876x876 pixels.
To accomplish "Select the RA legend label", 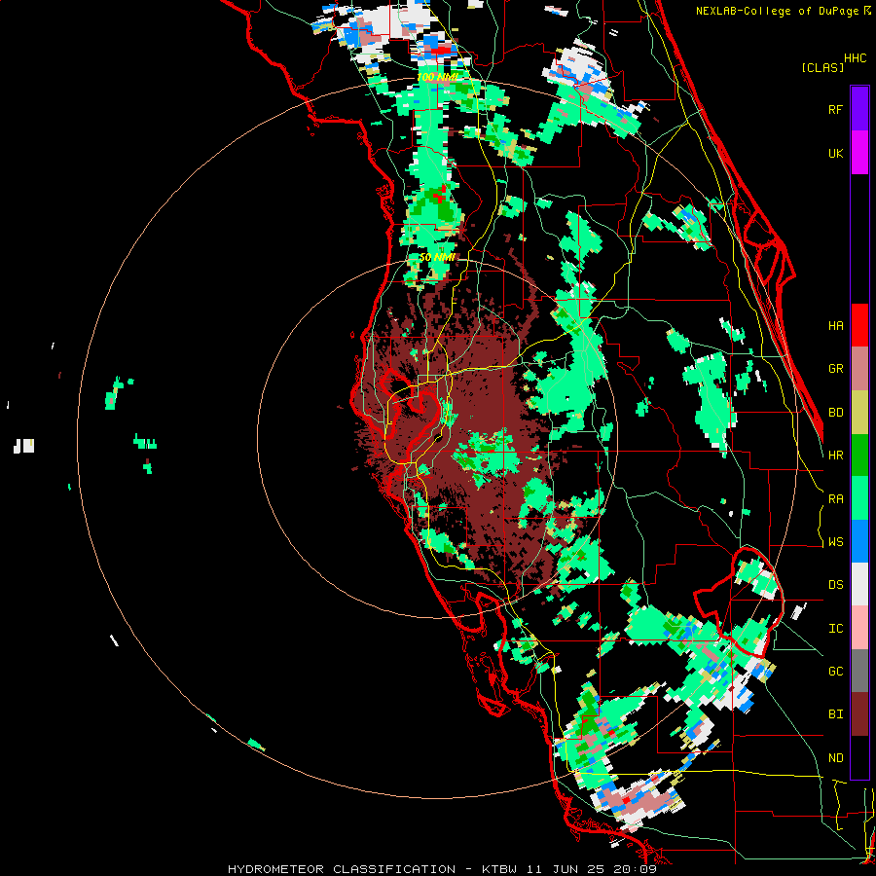I will 836,499.
